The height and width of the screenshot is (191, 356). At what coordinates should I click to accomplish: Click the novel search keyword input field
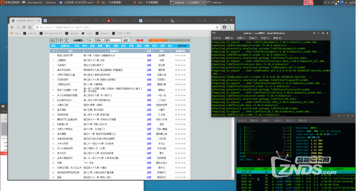click(x=108, y=40)
